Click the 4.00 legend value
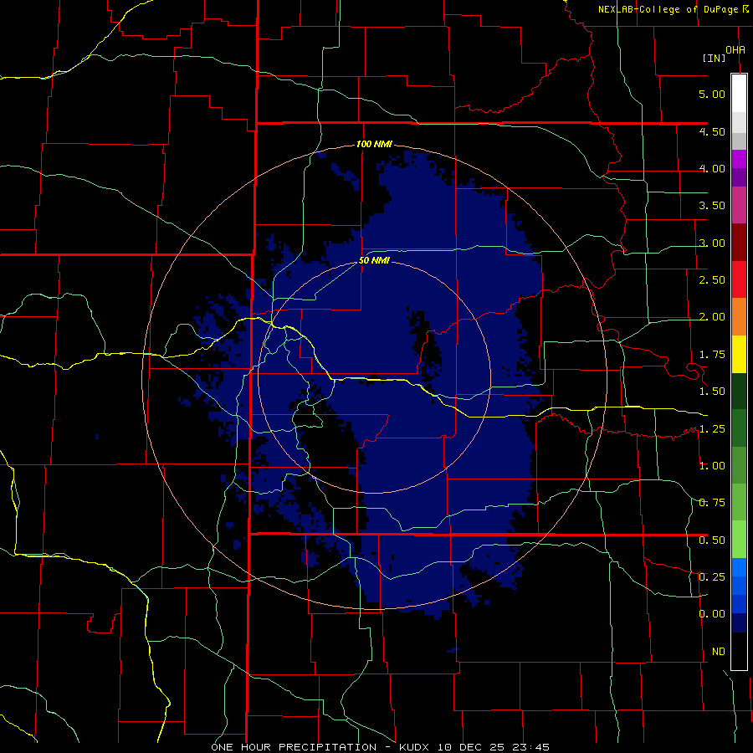The height and width of the screenshot is (753, 753). pos(712,168)
